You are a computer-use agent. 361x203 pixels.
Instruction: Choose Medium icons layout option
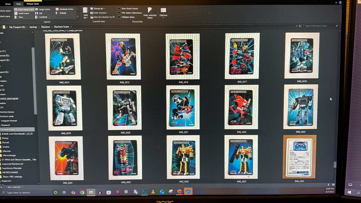pos(64,9)
